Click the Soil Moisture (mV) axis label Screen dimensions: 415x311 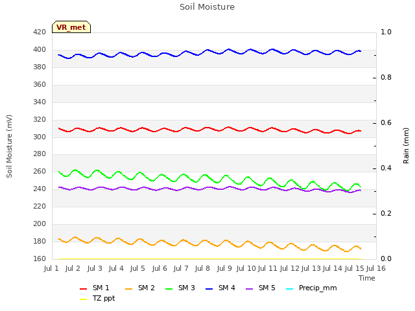(x=9, y=146)
